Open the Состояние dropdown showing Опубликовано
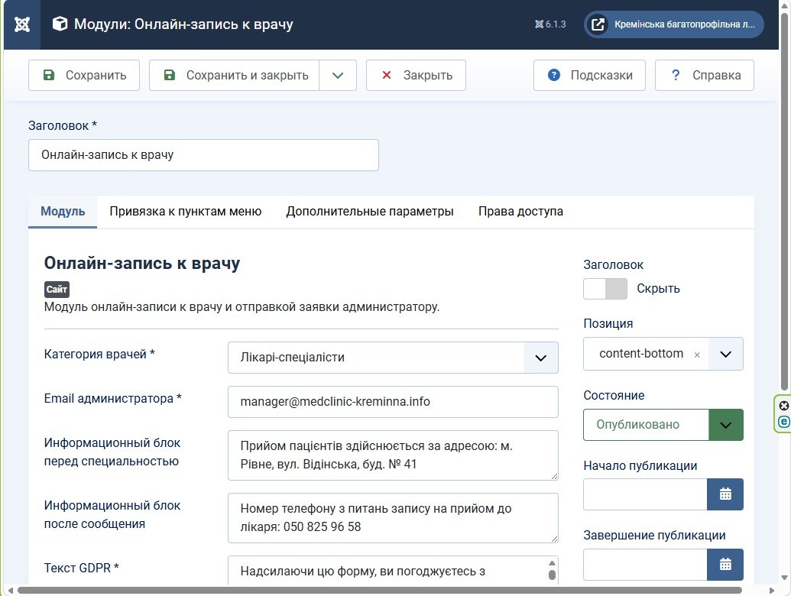The width and height of the screenshot is (791, 596). (663, 425)
